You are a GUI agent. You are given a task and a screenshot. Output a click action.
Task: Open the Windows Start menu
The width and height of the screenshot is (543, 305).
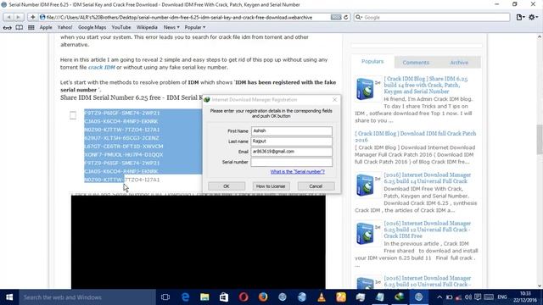[x=9, y=297]
